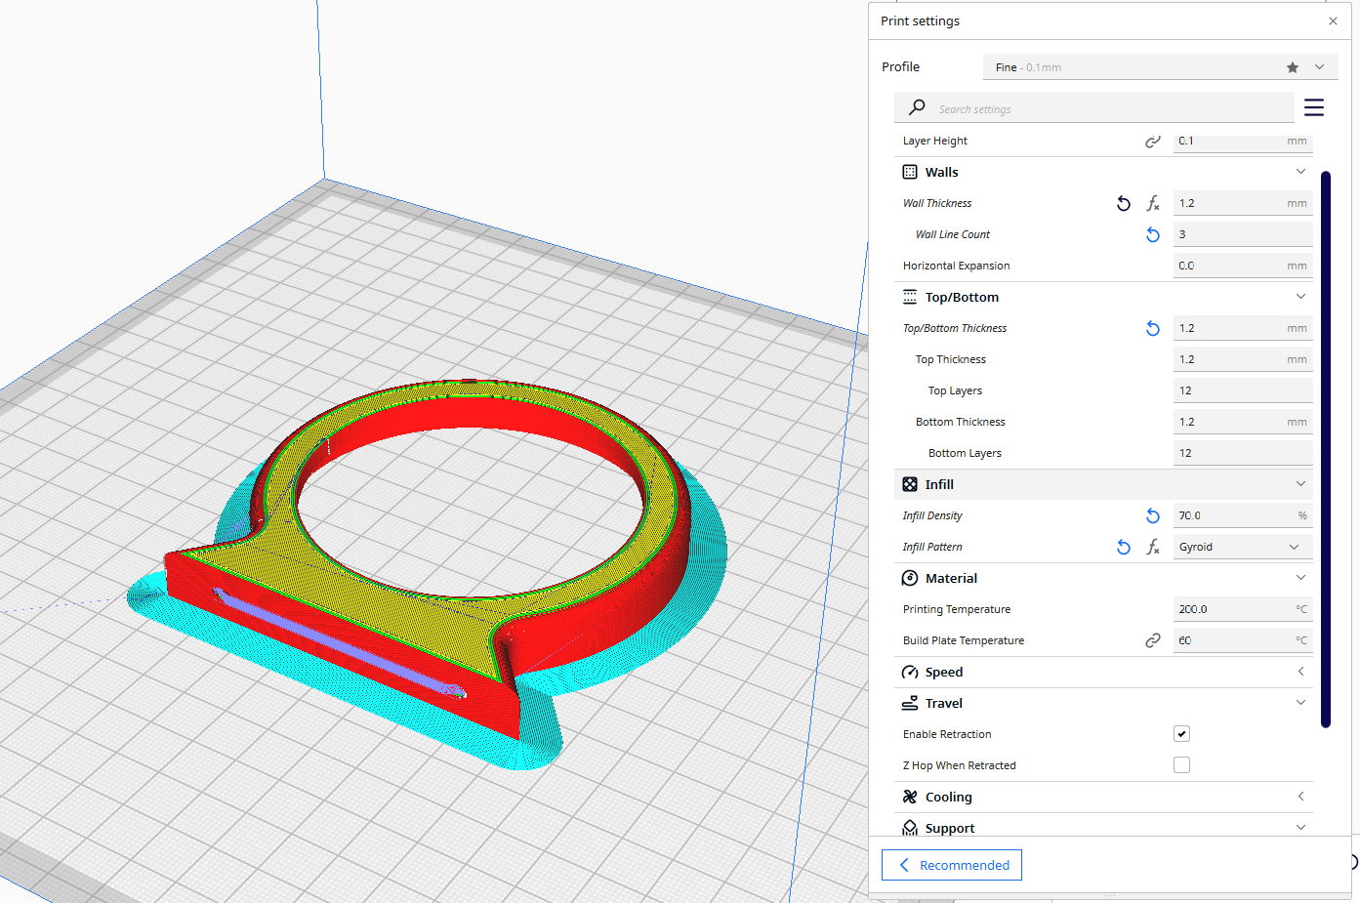Click the fx icon next to Infill Pattern
Screen dimensions: 1360x903
[1153, 547]
